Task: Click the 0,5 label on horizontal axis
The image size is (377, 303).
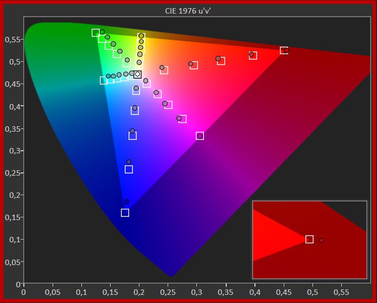Action: pos(312,292)
